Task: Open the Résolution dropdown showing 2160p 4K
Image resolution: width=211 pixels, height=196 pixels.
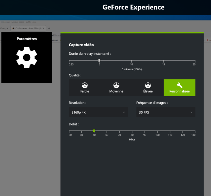Action: point(98,112)
